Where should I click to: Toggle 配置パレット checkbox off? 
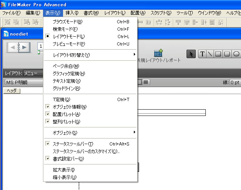pyautogui.click(x=66, y=114)
